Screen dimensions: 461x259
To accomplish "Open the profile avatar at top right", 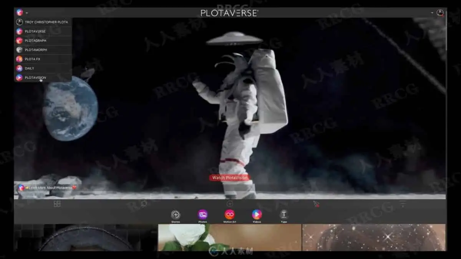I will [x=440, y=13].
